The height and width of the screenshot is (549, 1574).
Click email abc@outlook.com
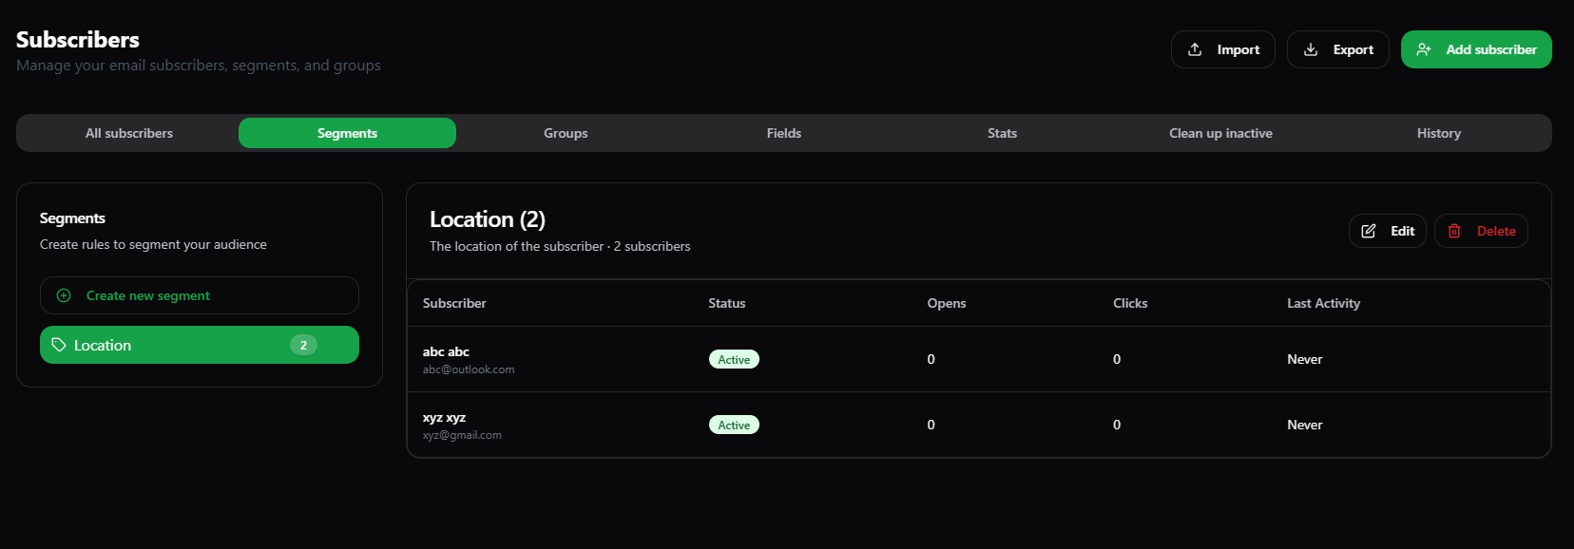469,369
